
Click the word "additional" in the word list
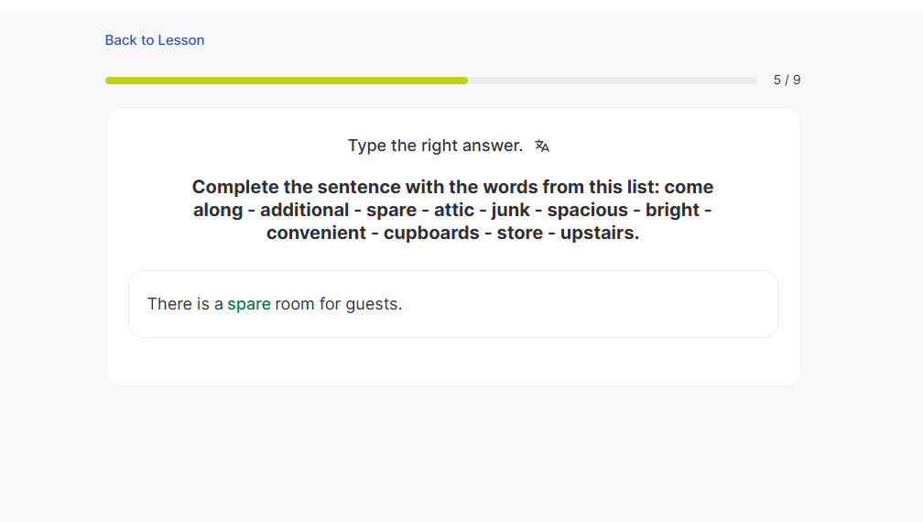pyautogui.click(x=304, y=210)
